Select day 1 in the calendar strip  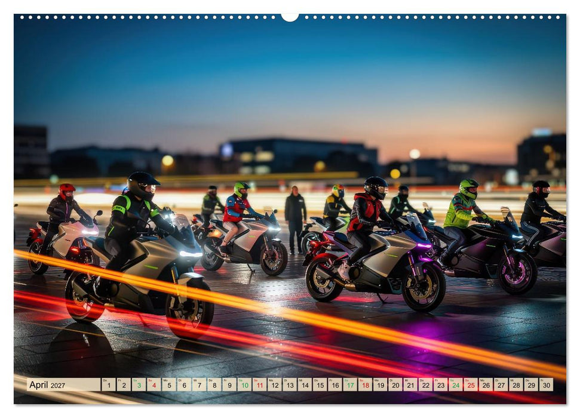(109, 385)
